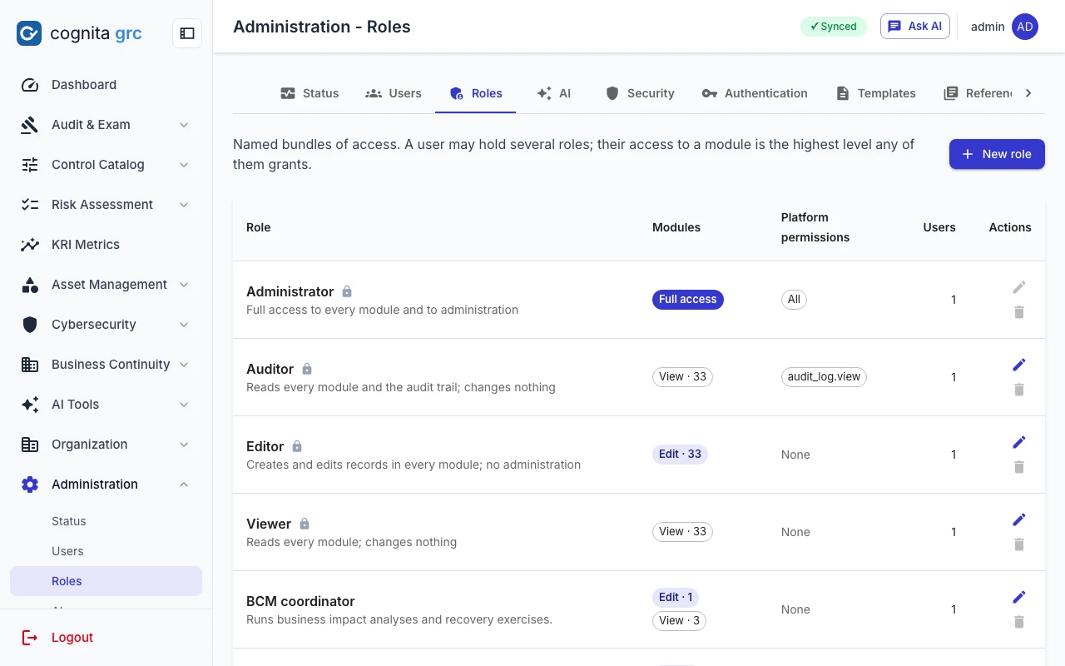
Task: Open Users under Administration in sidebar
Action: pyautogui.click(x=106, y=551)
